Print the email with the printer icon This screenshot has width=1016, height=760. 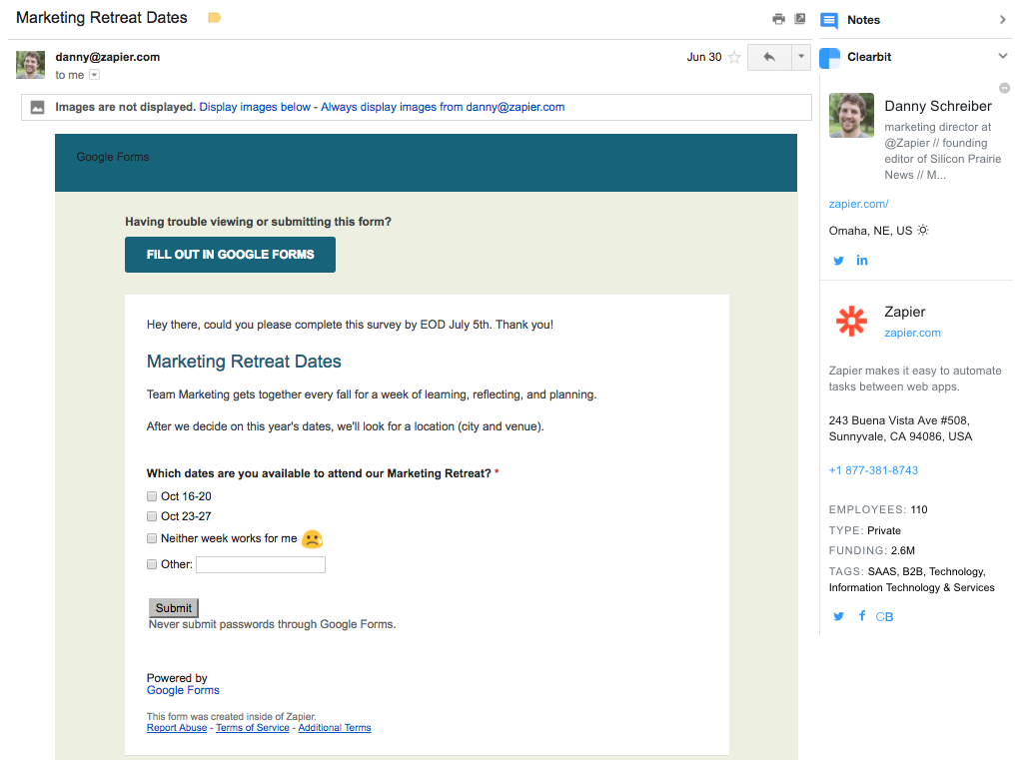tap(779, 19)
